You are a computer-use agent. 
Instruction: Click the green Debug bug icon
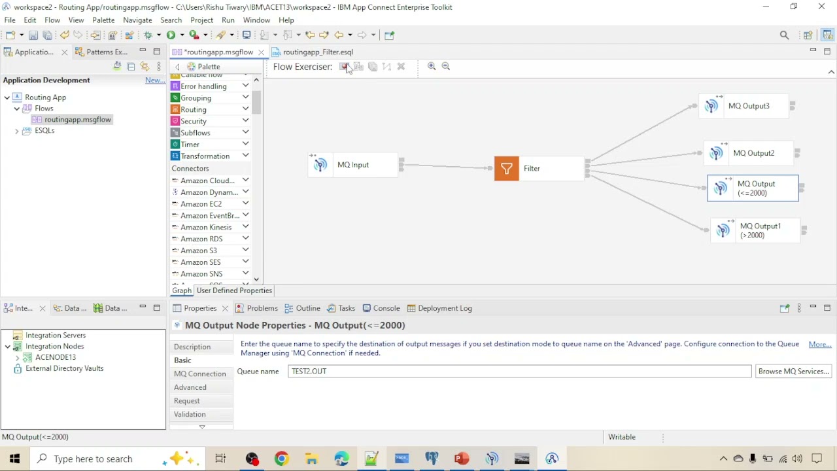[x=148, y=35]
